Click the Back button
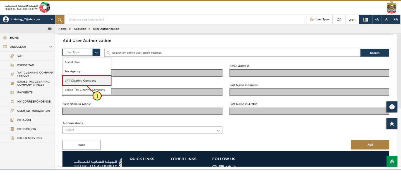This screenshot has height=191, width=401. tap(82, 145)
